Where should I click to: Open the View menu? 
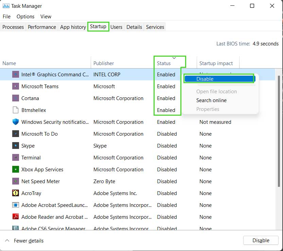point(46,17)
